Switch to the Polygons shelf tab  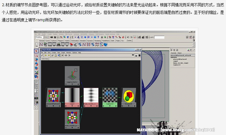(x=61, y=41)
